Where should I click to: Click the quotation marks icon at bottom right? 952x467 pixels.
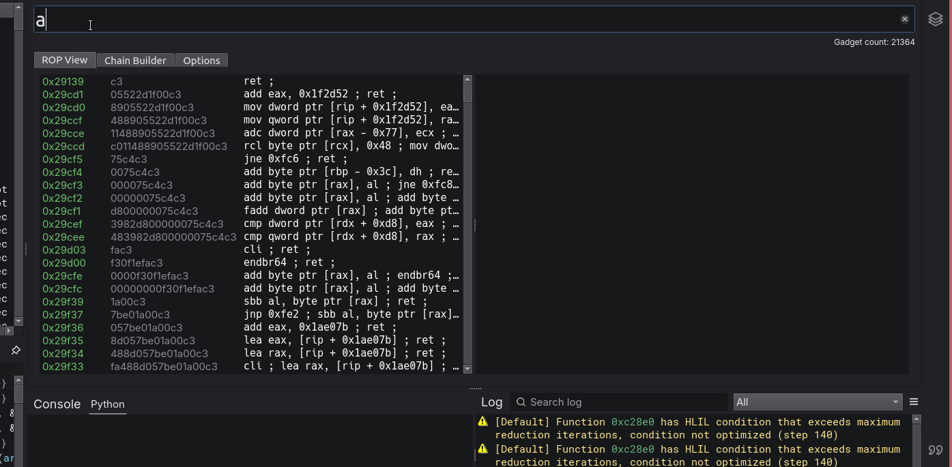click(934, 450)
